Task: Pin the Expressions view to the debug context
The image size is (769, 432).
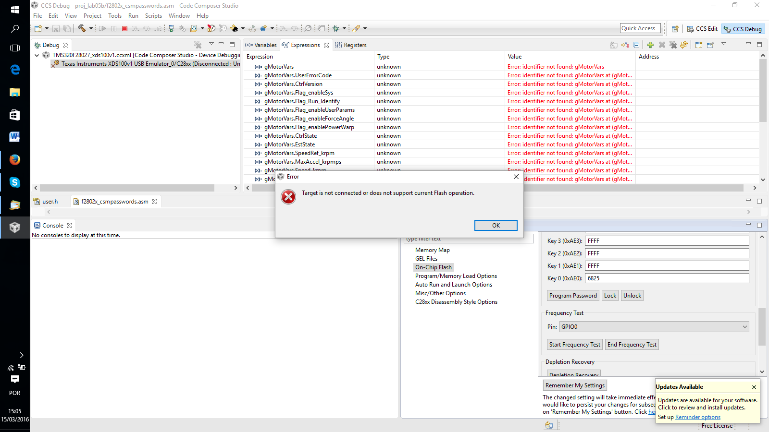Action: (710, 45)
